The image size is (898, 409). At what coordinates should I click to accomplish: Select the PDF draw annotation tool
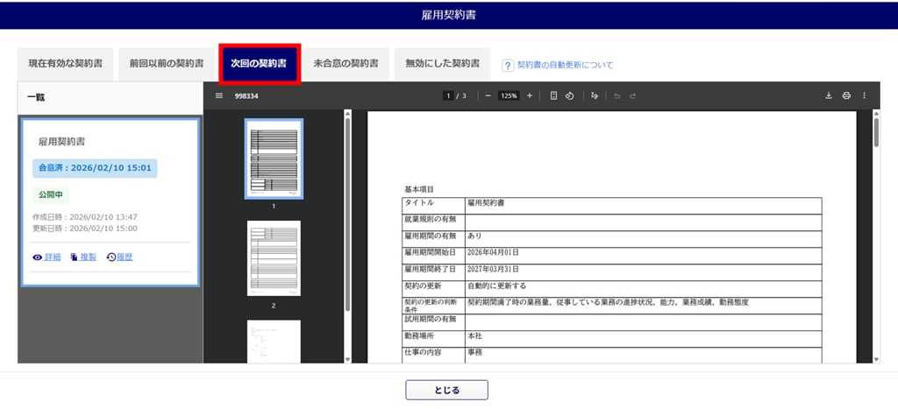[595, 95]
